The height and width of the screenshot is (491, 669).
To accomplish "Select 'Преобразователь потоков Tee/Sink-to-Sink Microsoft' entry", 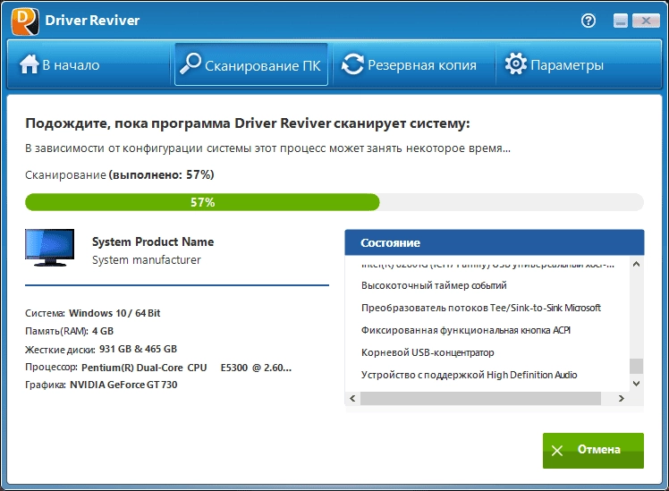I will tap(481, 308).
